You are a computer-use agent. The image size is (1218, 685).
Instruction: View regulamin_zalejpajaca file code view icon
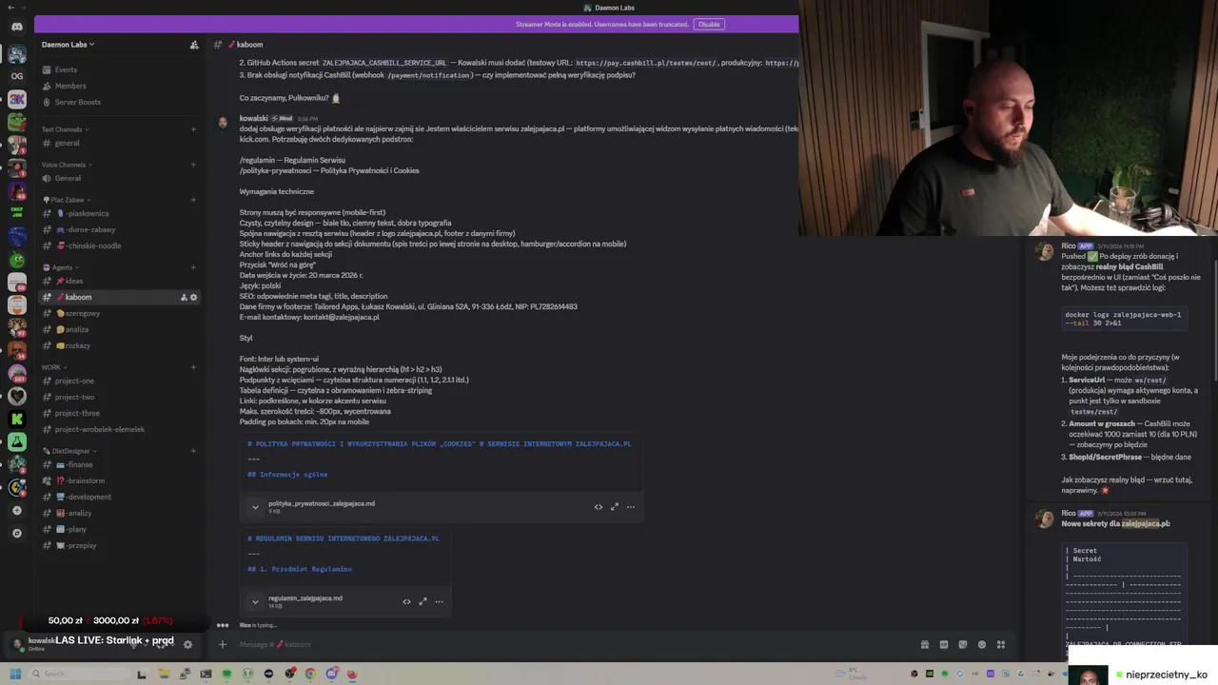click(x=406, y=601)
